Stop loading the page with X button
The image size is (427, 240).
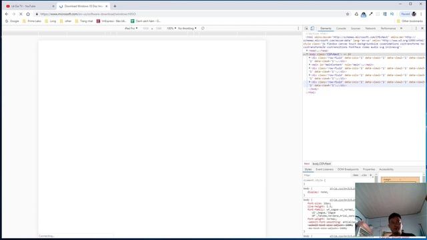pos(21,14)
